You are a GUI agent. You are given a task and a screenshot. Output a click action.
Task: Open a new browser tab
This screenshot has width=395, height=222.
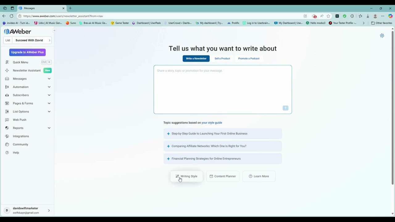pyautogui.click(x=70, y=8)
